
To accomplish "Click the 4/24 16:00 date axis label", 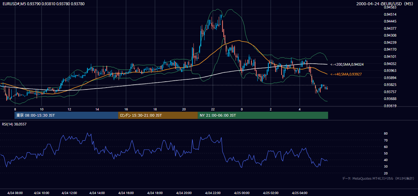I will tap(126, 193).
